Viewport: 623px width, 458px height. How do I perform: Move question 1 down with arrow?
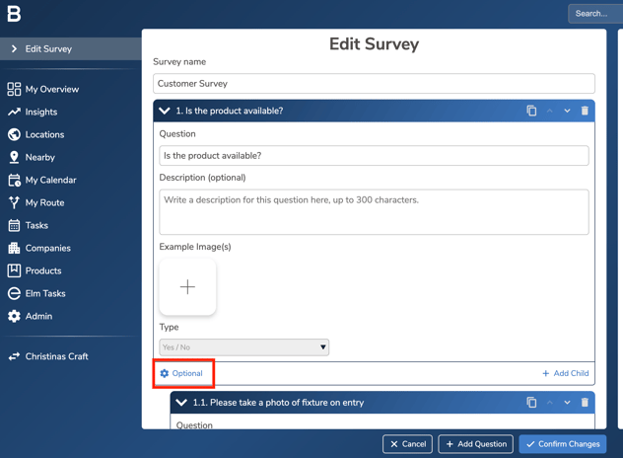pyautogui.click(x=567, y=111)
